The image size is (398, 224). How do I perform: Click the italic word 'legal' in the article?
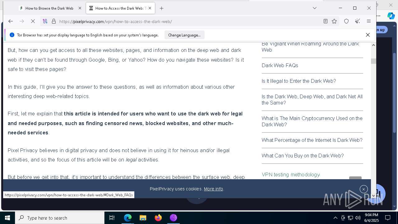coord(131,160)
